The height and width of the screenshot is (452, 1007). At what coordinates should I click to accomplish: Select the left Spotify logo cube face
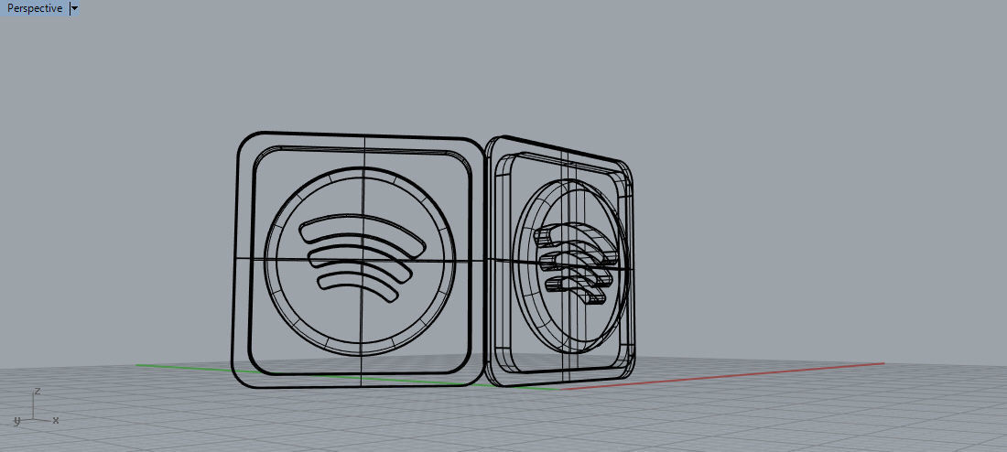tap(358, 261)
